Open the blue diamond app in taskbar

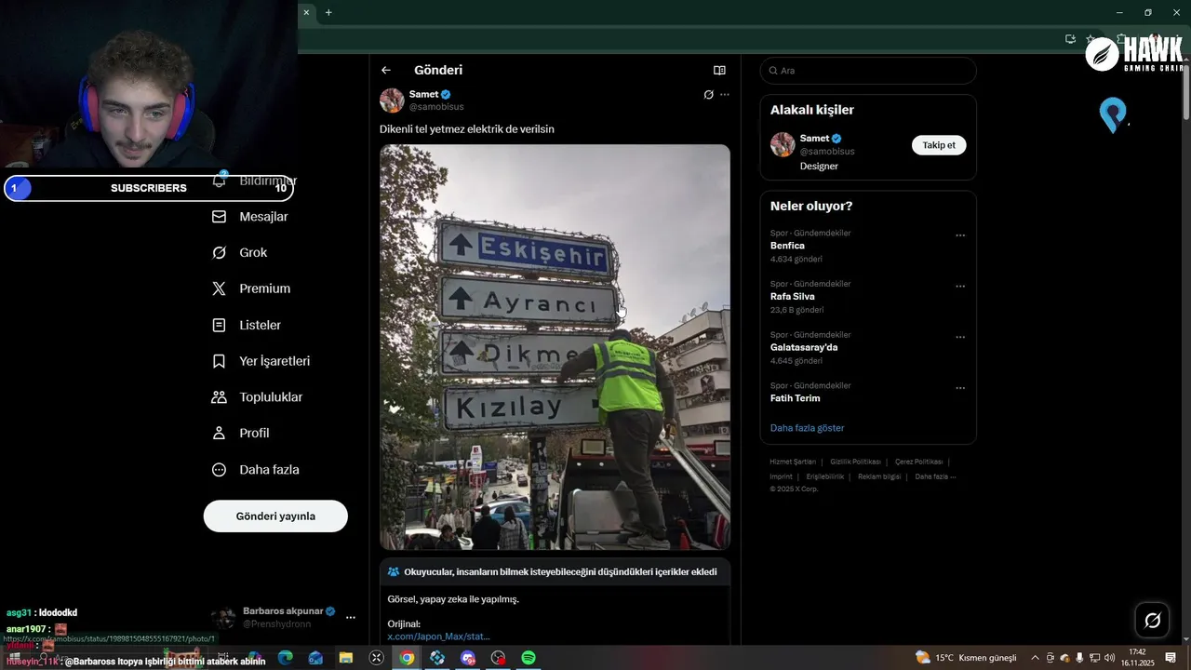coord(437,658)
